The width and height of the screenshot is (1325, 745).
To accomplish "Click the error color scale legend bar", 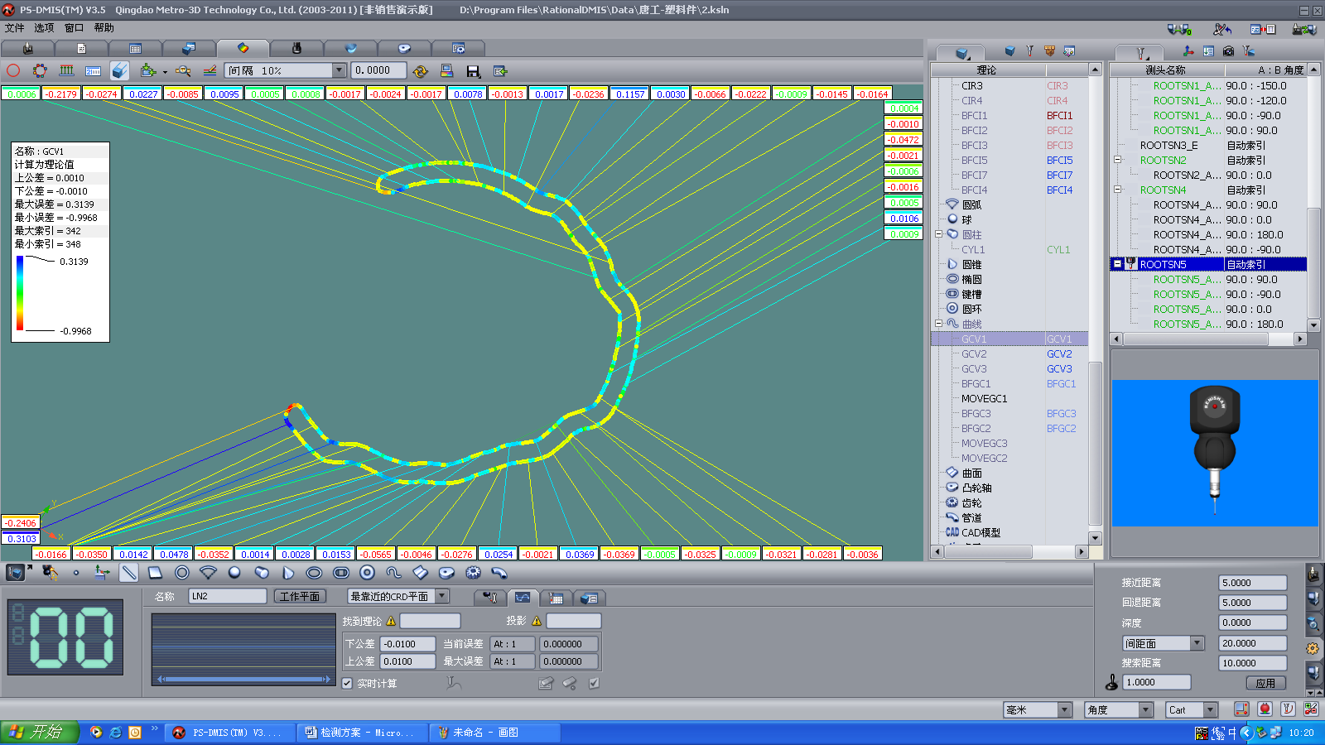I will [20, 294].
